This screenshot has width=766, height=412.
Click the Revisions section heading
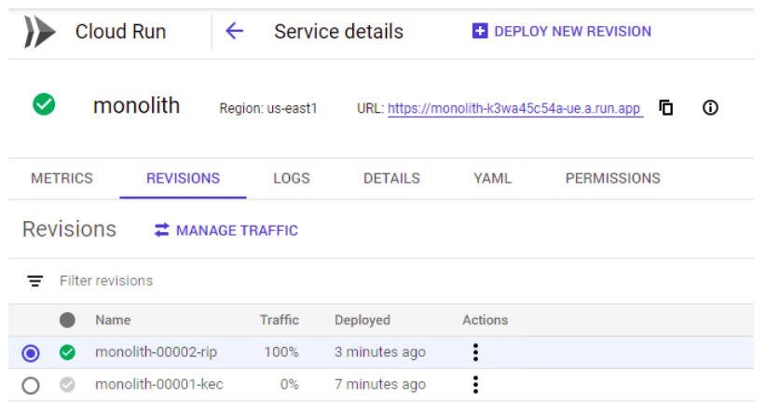click(69, 229)
